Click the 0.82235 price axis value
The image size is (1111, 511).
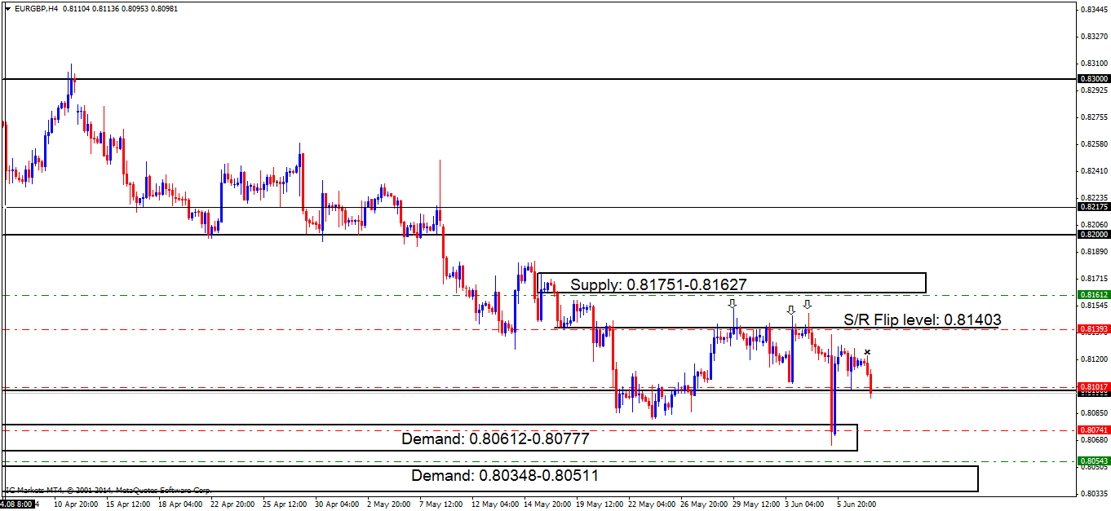point(1094,198)
